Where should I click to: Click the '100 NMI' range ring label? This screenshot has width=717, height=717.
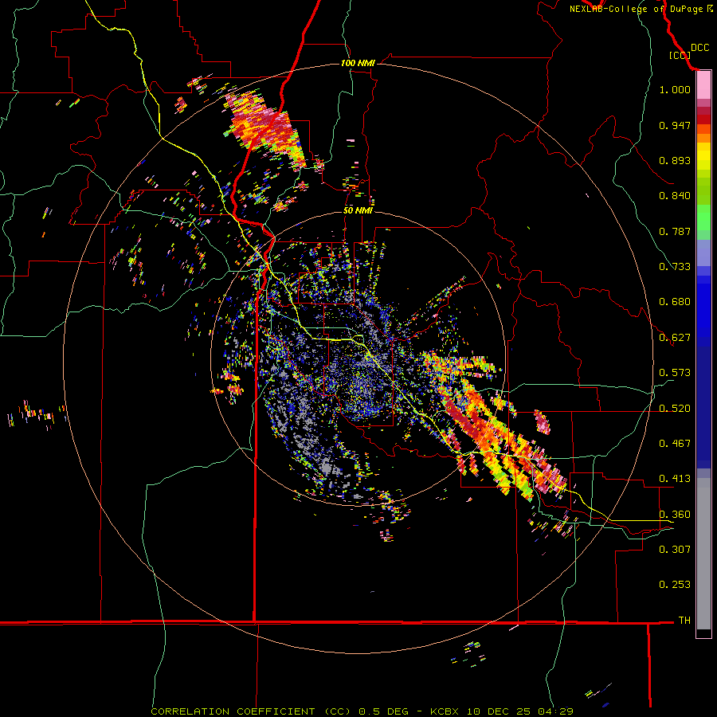click(358, 63)
